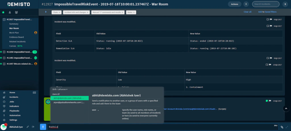Viewport: 291px width, 131px height.
Task: Click the Automation lightning icon
Action: (4, 115)
